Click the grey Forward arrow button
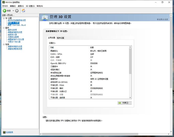This screenshot has width=174, height=137. pyautogui.click(x=17, y=11)
